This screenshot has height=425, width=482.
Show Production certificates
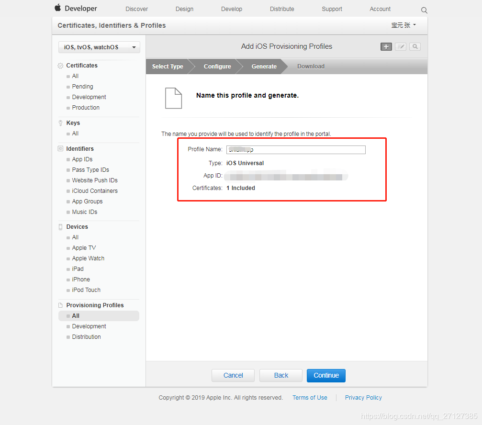(86, 108)
